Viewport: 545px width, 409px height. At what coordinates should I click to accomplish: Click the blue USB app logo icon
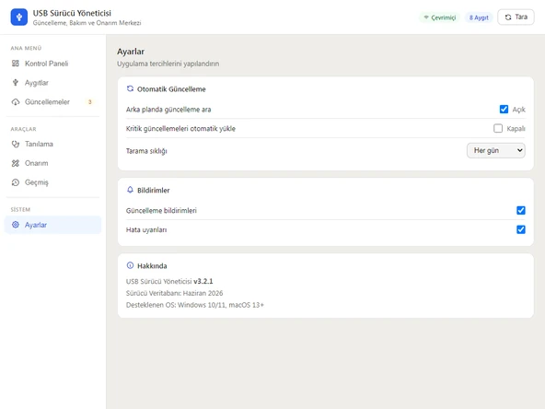pyautogui.click(x=19, y=17)
